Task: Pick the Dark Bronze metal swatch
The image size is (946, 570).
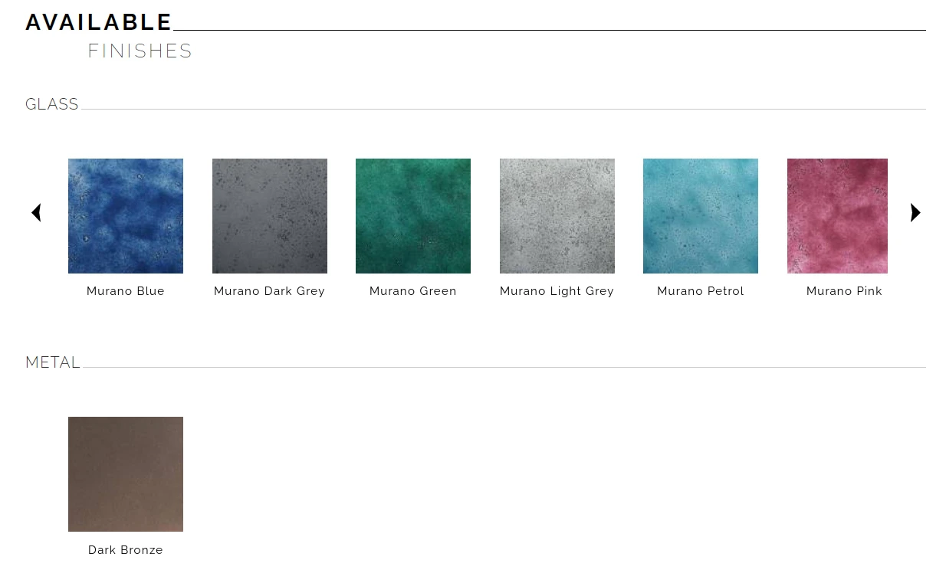Action: click(x=126, y=474)
